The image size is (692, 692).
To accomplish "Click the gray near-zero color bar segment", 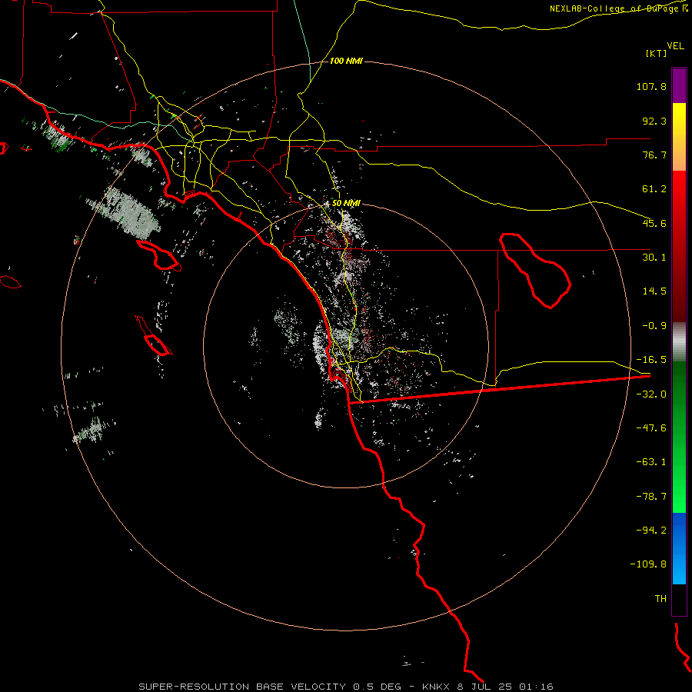I will 679,342.
